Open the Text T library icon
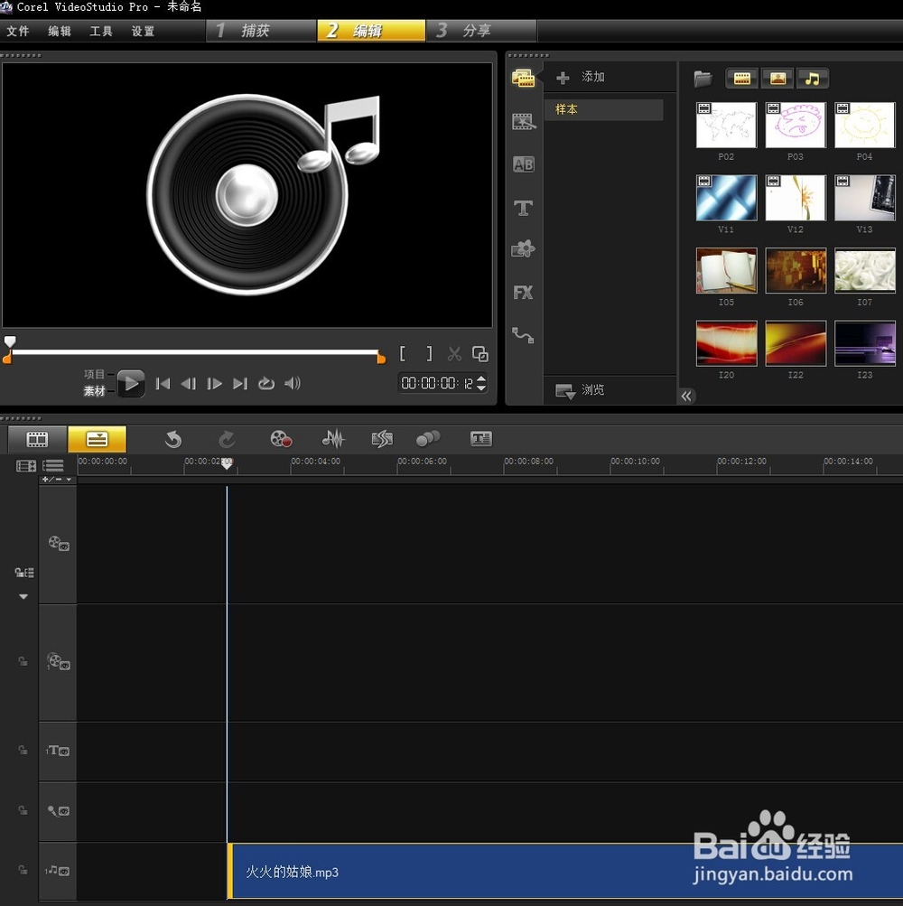Viewport: 903px width, 906px height. 524,208
